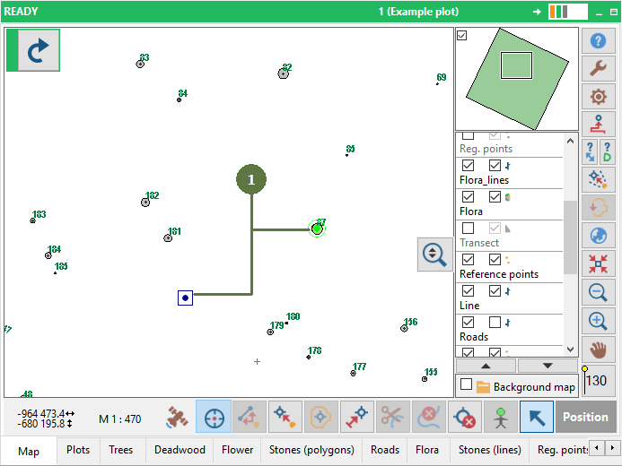Select the move point tool

[x=285, y=417]
